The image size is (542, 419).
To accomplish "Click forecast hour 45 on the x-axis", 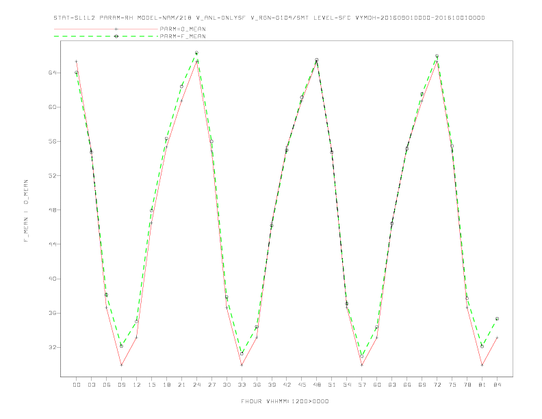I will [302, 385].
